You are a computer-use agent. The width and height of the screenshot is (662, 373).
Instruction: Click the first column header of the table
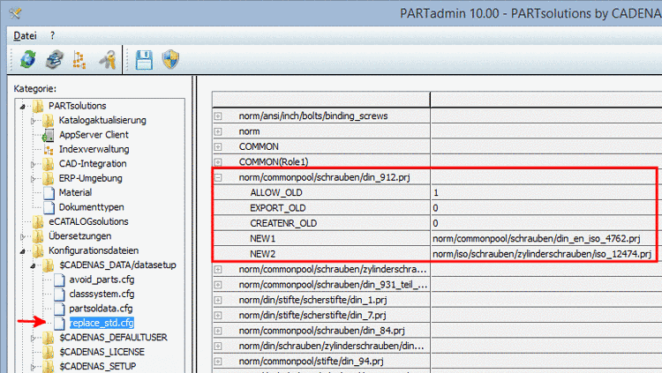[x=321, y=100]
